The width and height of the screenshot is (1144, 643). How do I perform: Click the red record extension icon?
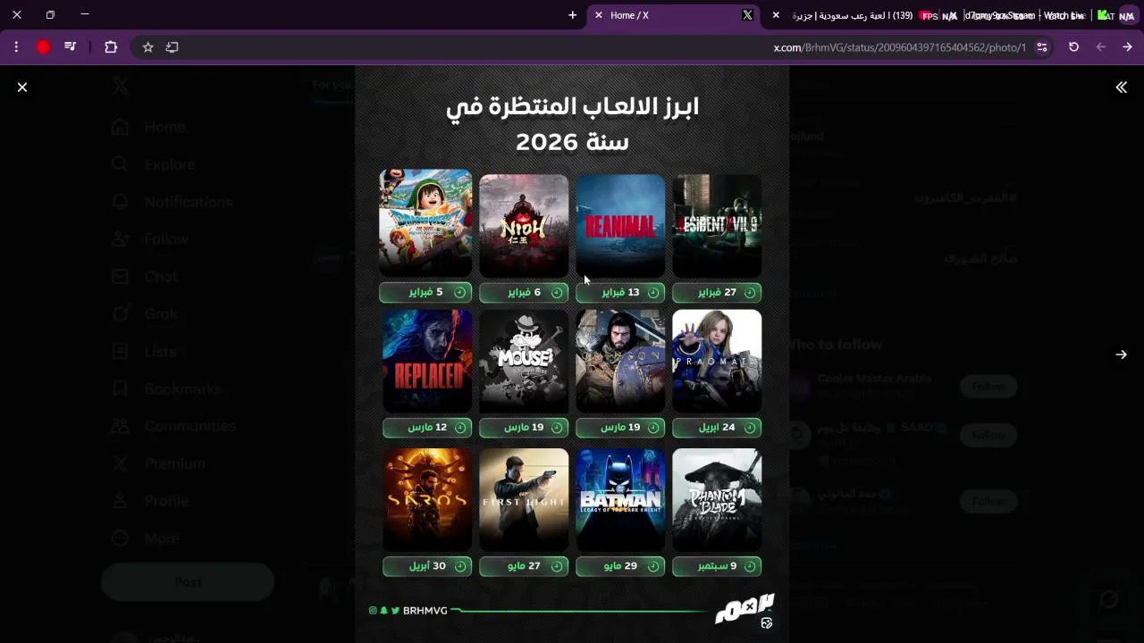[x=43, y=46]
